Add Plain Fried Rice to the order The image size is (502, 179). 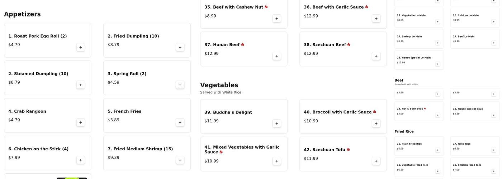(437, 150)
